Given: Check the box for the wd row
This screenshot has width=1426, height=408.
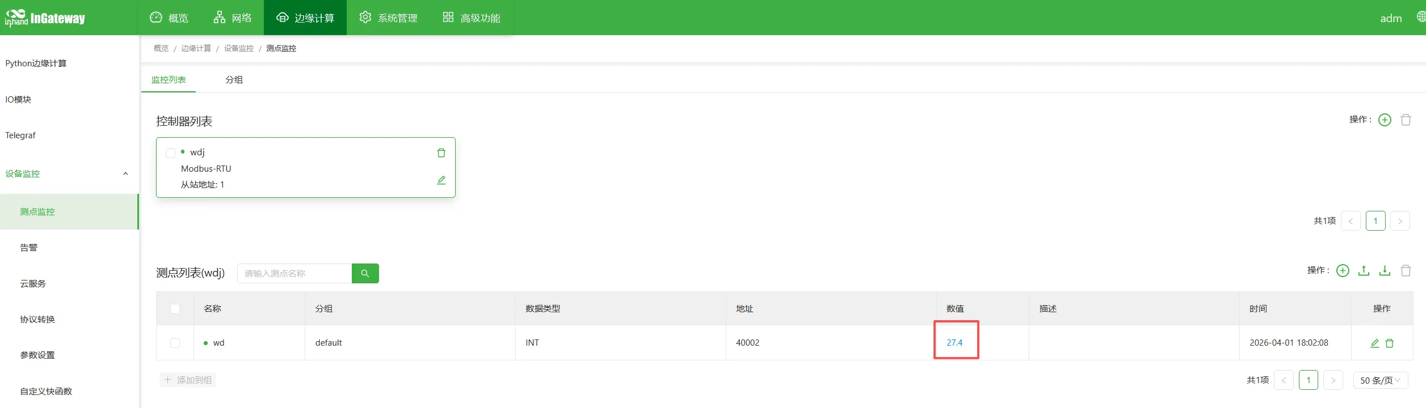Looking at the screenshot, I should pos(175,343).
